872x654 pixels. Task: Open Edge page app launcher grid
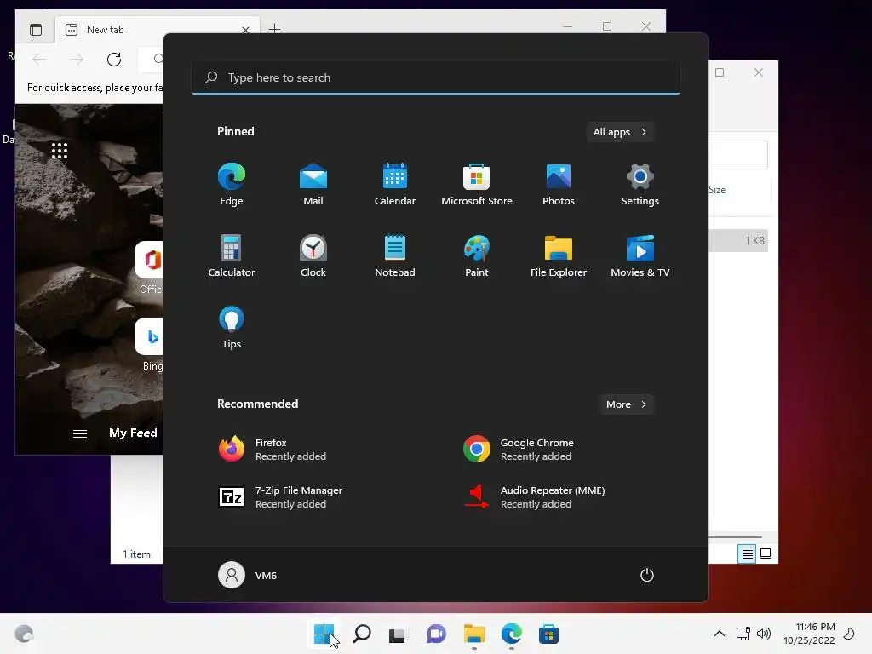60,151
